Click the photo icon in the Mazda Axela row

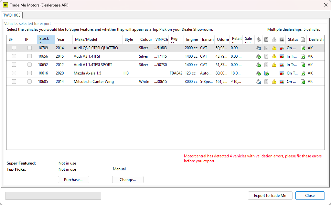pyautogui.click(x=282, y=74)
